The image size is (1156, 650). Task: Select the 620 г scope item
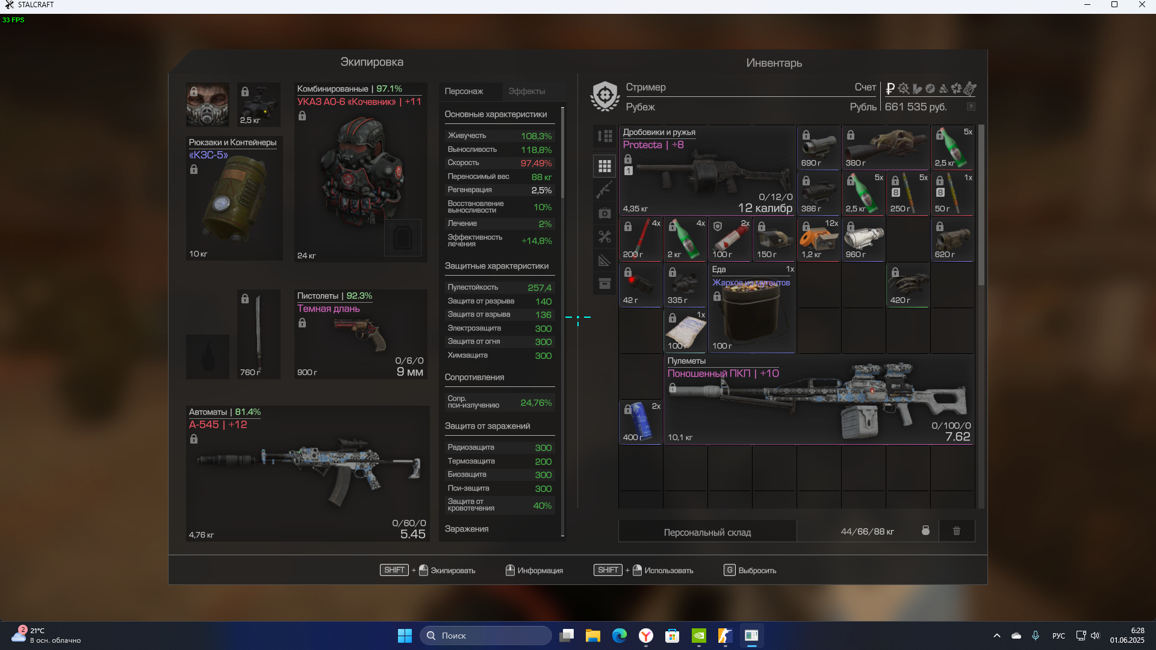click(952, 240)
